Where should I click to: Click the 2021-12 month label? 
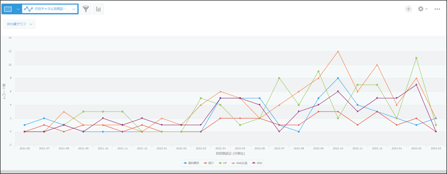click(142, 149)
